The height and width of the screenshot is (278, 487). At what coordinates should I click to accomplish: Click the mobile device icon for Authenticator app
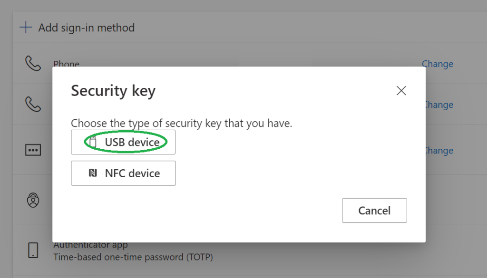[x=33, y=250]
